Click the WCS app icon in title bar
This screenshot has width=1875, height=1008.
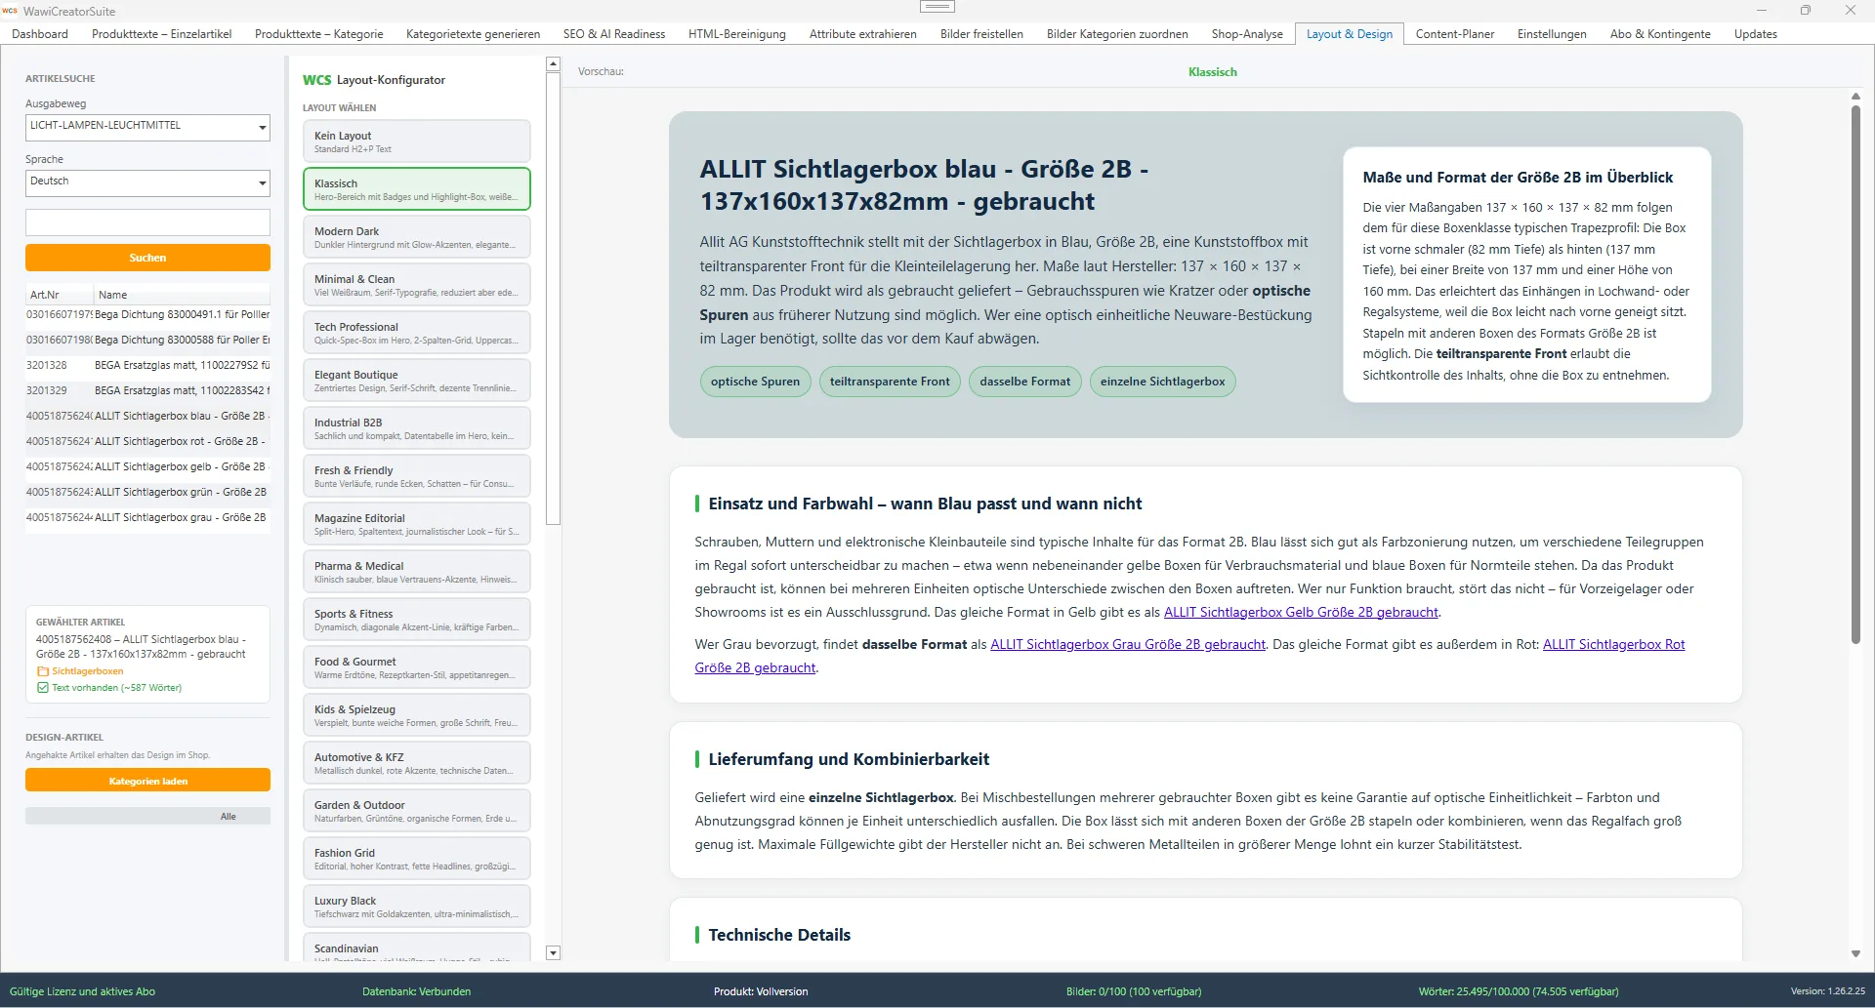click(x=10, y=11)
